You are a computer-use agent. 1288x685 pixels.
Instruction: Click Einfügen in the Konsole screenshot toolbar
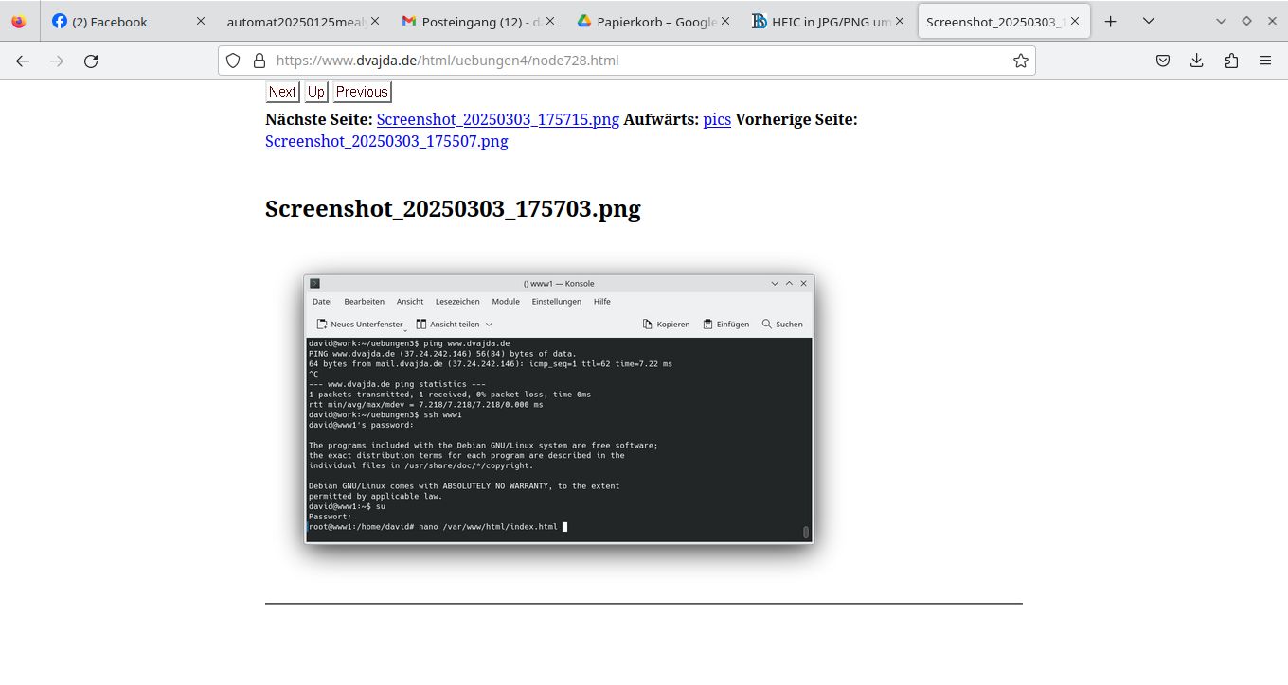(x=726, y=325)
